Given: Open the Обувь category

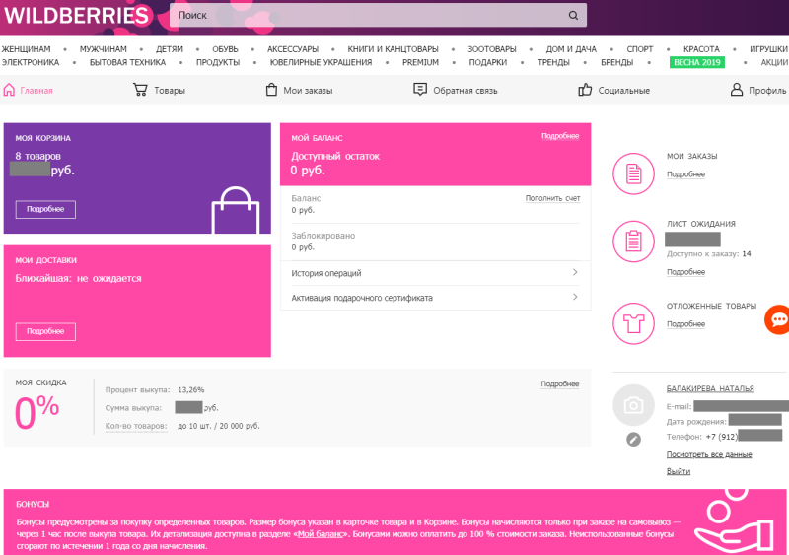Looking at the screenshot, I should 225,49.
